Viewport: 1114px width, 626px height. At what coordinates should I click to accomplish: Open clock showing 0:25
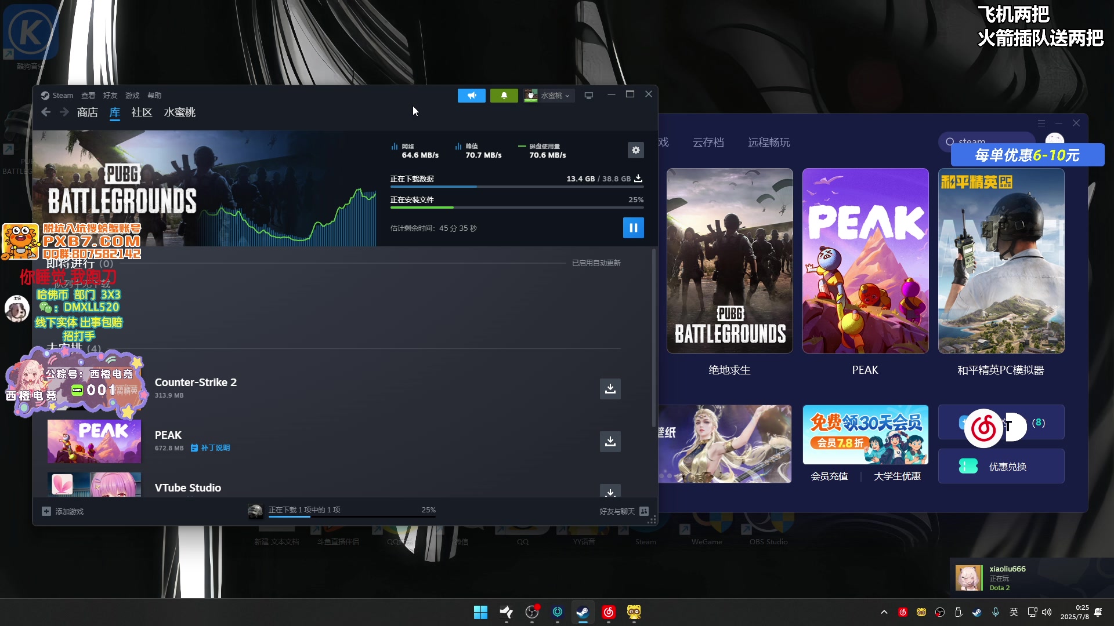tap(1075, 612)
